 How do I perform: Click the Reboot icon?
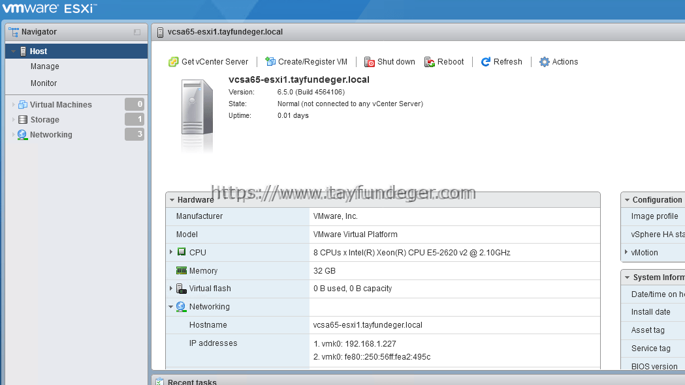430,62
